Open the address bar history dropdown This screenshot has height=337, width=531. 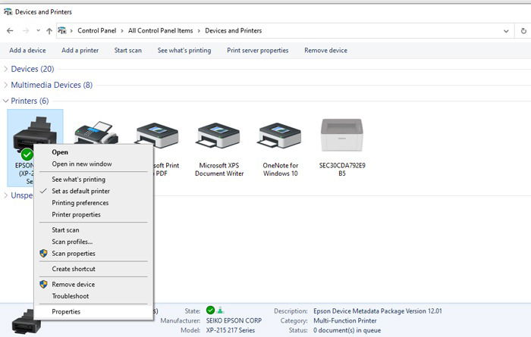pos(506,31)
